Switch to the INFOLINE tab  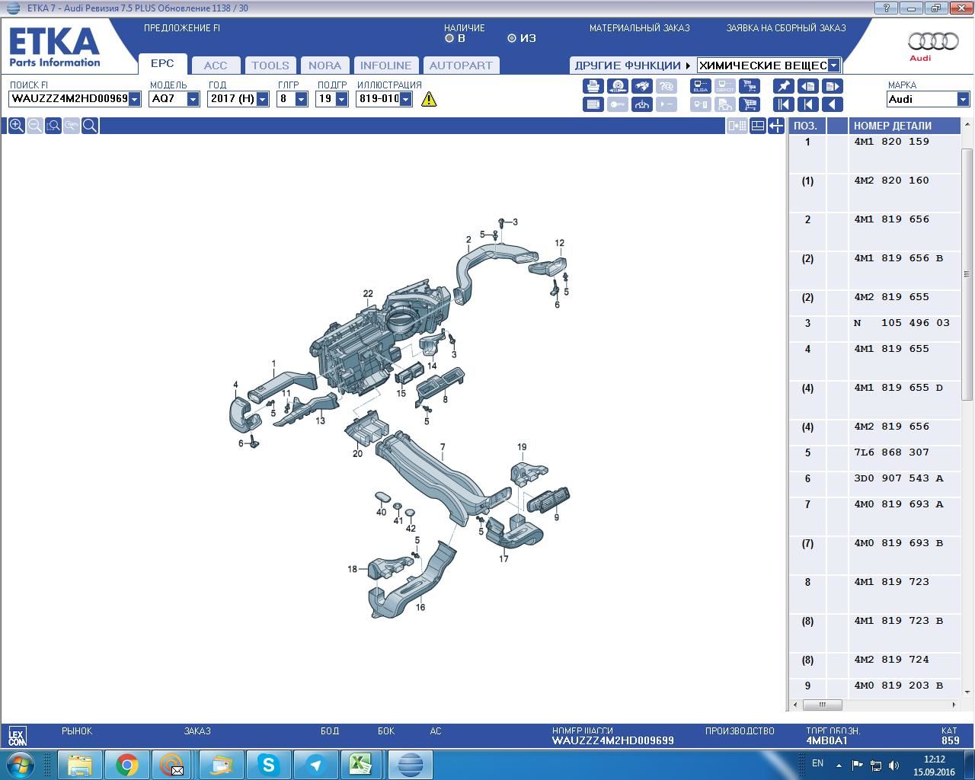tap(385, 66)
